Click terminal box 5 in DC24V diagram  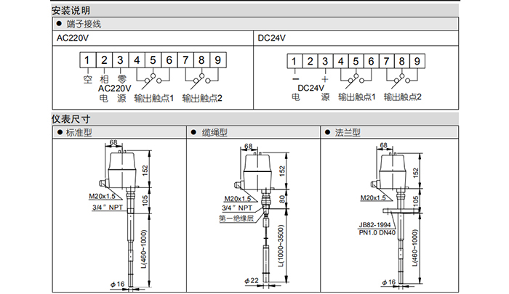(356, 62)
